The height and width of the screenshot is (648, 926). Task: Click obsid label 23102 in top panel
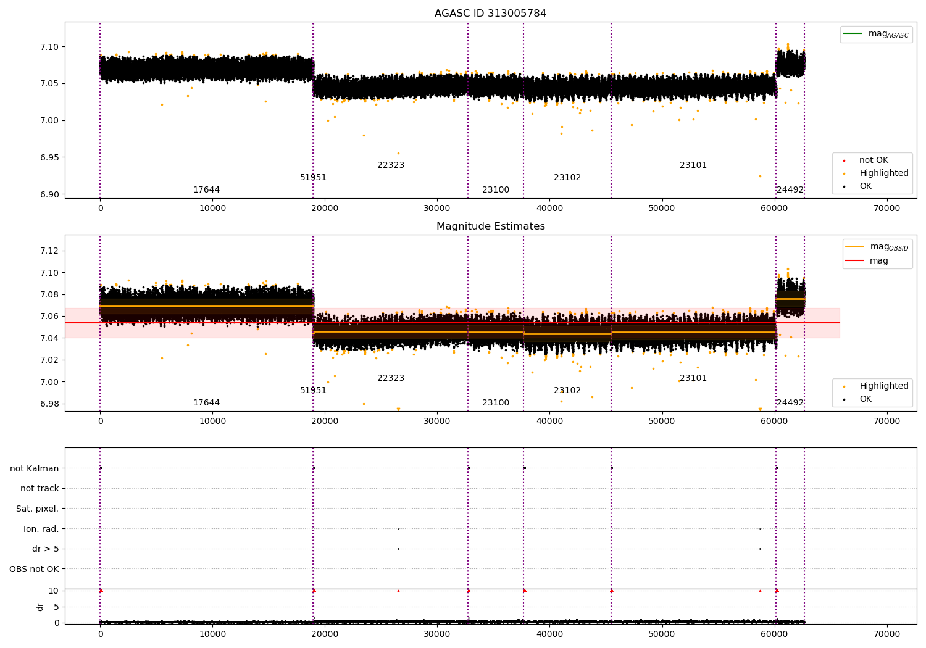point(567,178)
